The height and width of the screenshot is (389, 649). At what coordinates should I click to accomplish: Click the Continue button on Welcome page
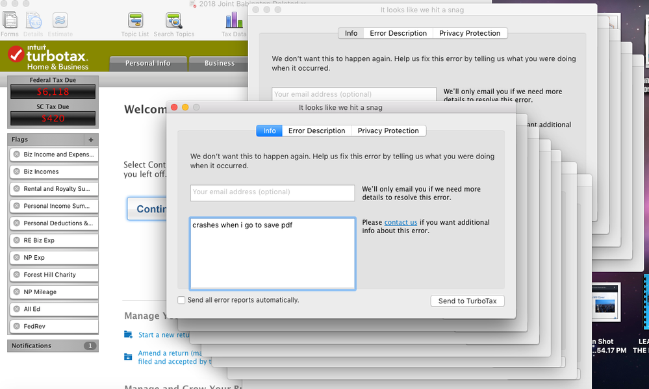point(147,208)
